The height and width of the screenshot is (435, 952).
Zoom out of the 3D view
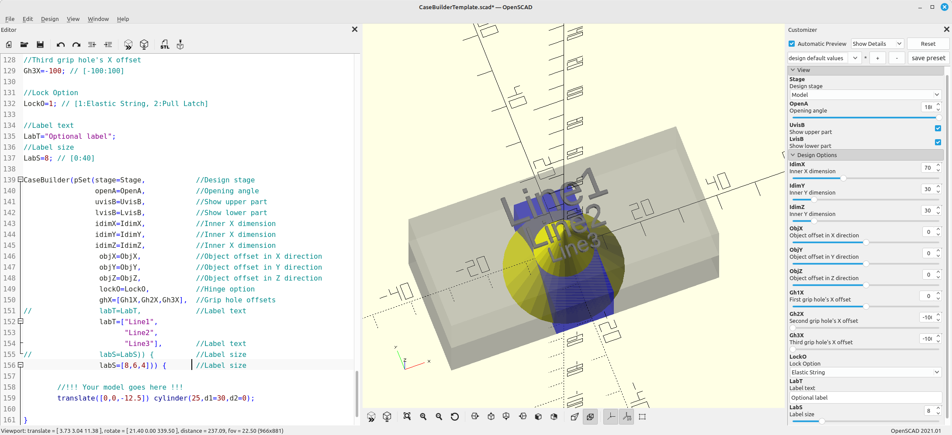click(x=439, y=417)
